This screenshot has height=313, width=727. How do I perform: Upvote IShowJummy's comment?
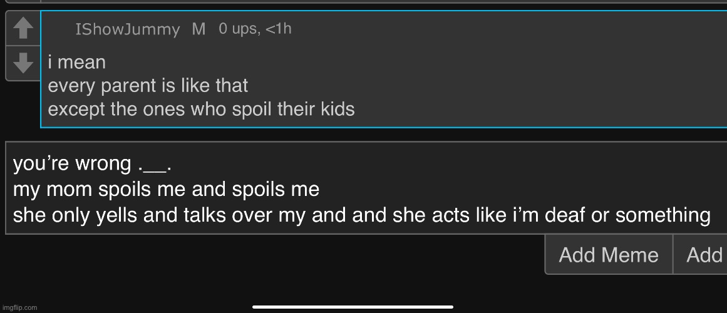23,28
